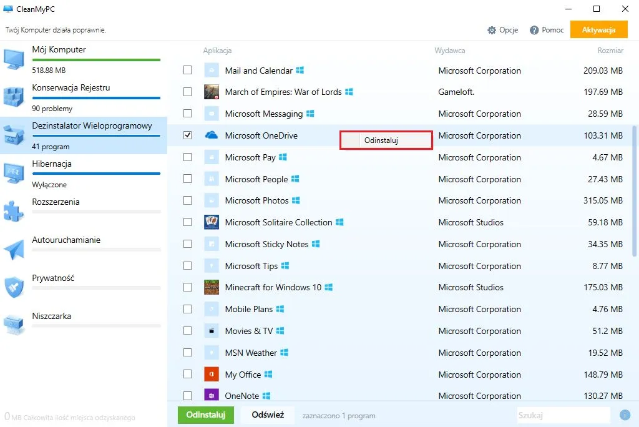
Task: Open Autouruchamianie startup manager icon
Action: tap(14, 246)
